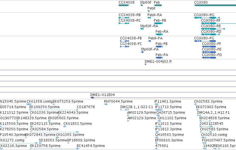Select the EK224049.5prime EST
The width and height of the screenshot is (236, 150).
click(59, 115)
